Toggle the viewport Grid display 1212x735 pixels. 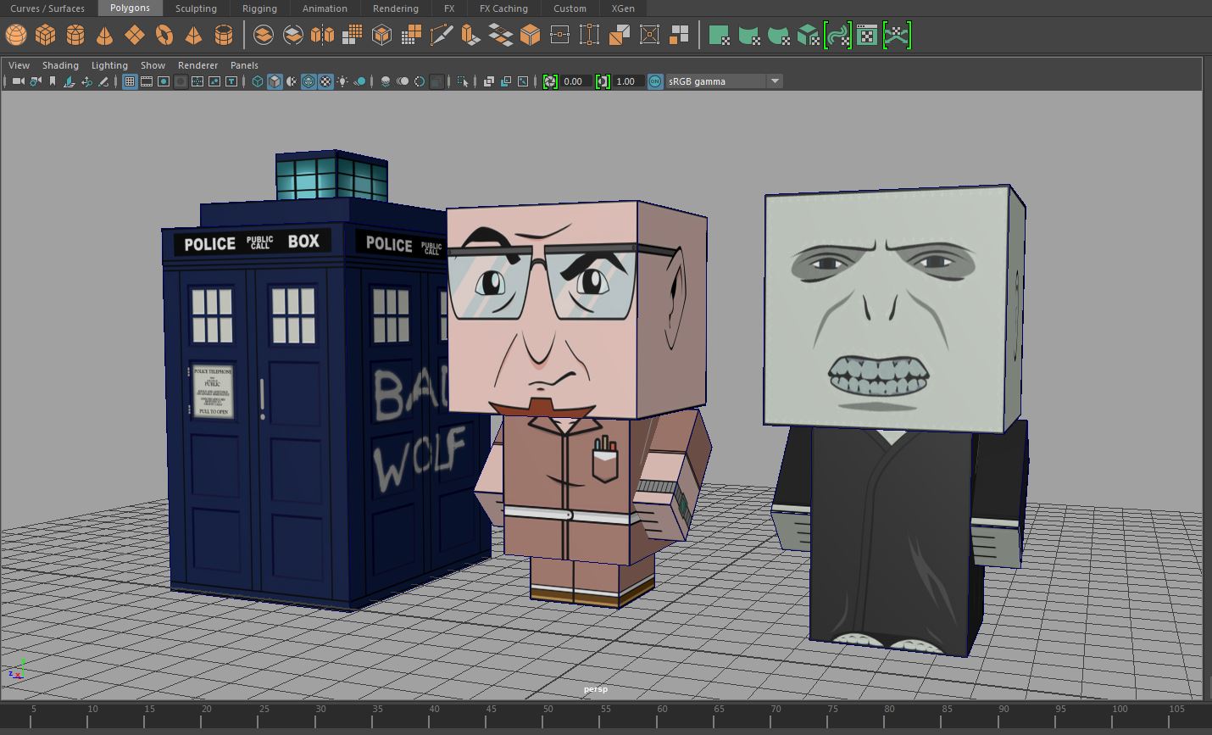(x=130, y=81)
